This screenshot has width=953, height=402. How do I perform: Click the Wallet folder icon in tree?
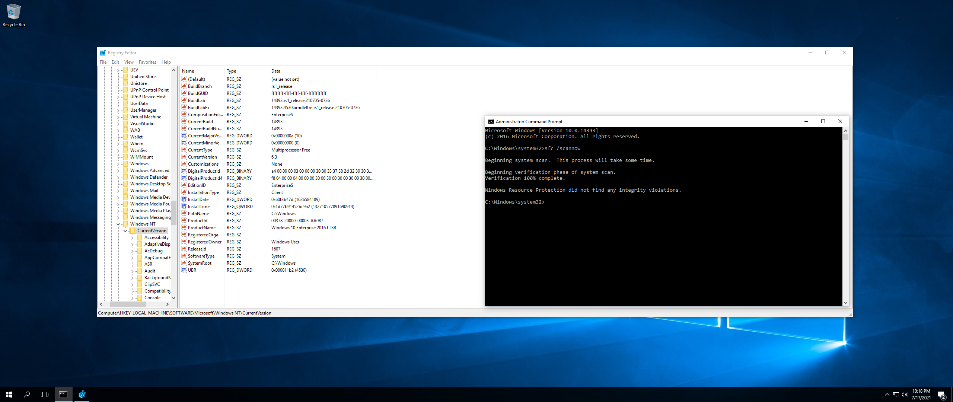click(x=125, y=137)
